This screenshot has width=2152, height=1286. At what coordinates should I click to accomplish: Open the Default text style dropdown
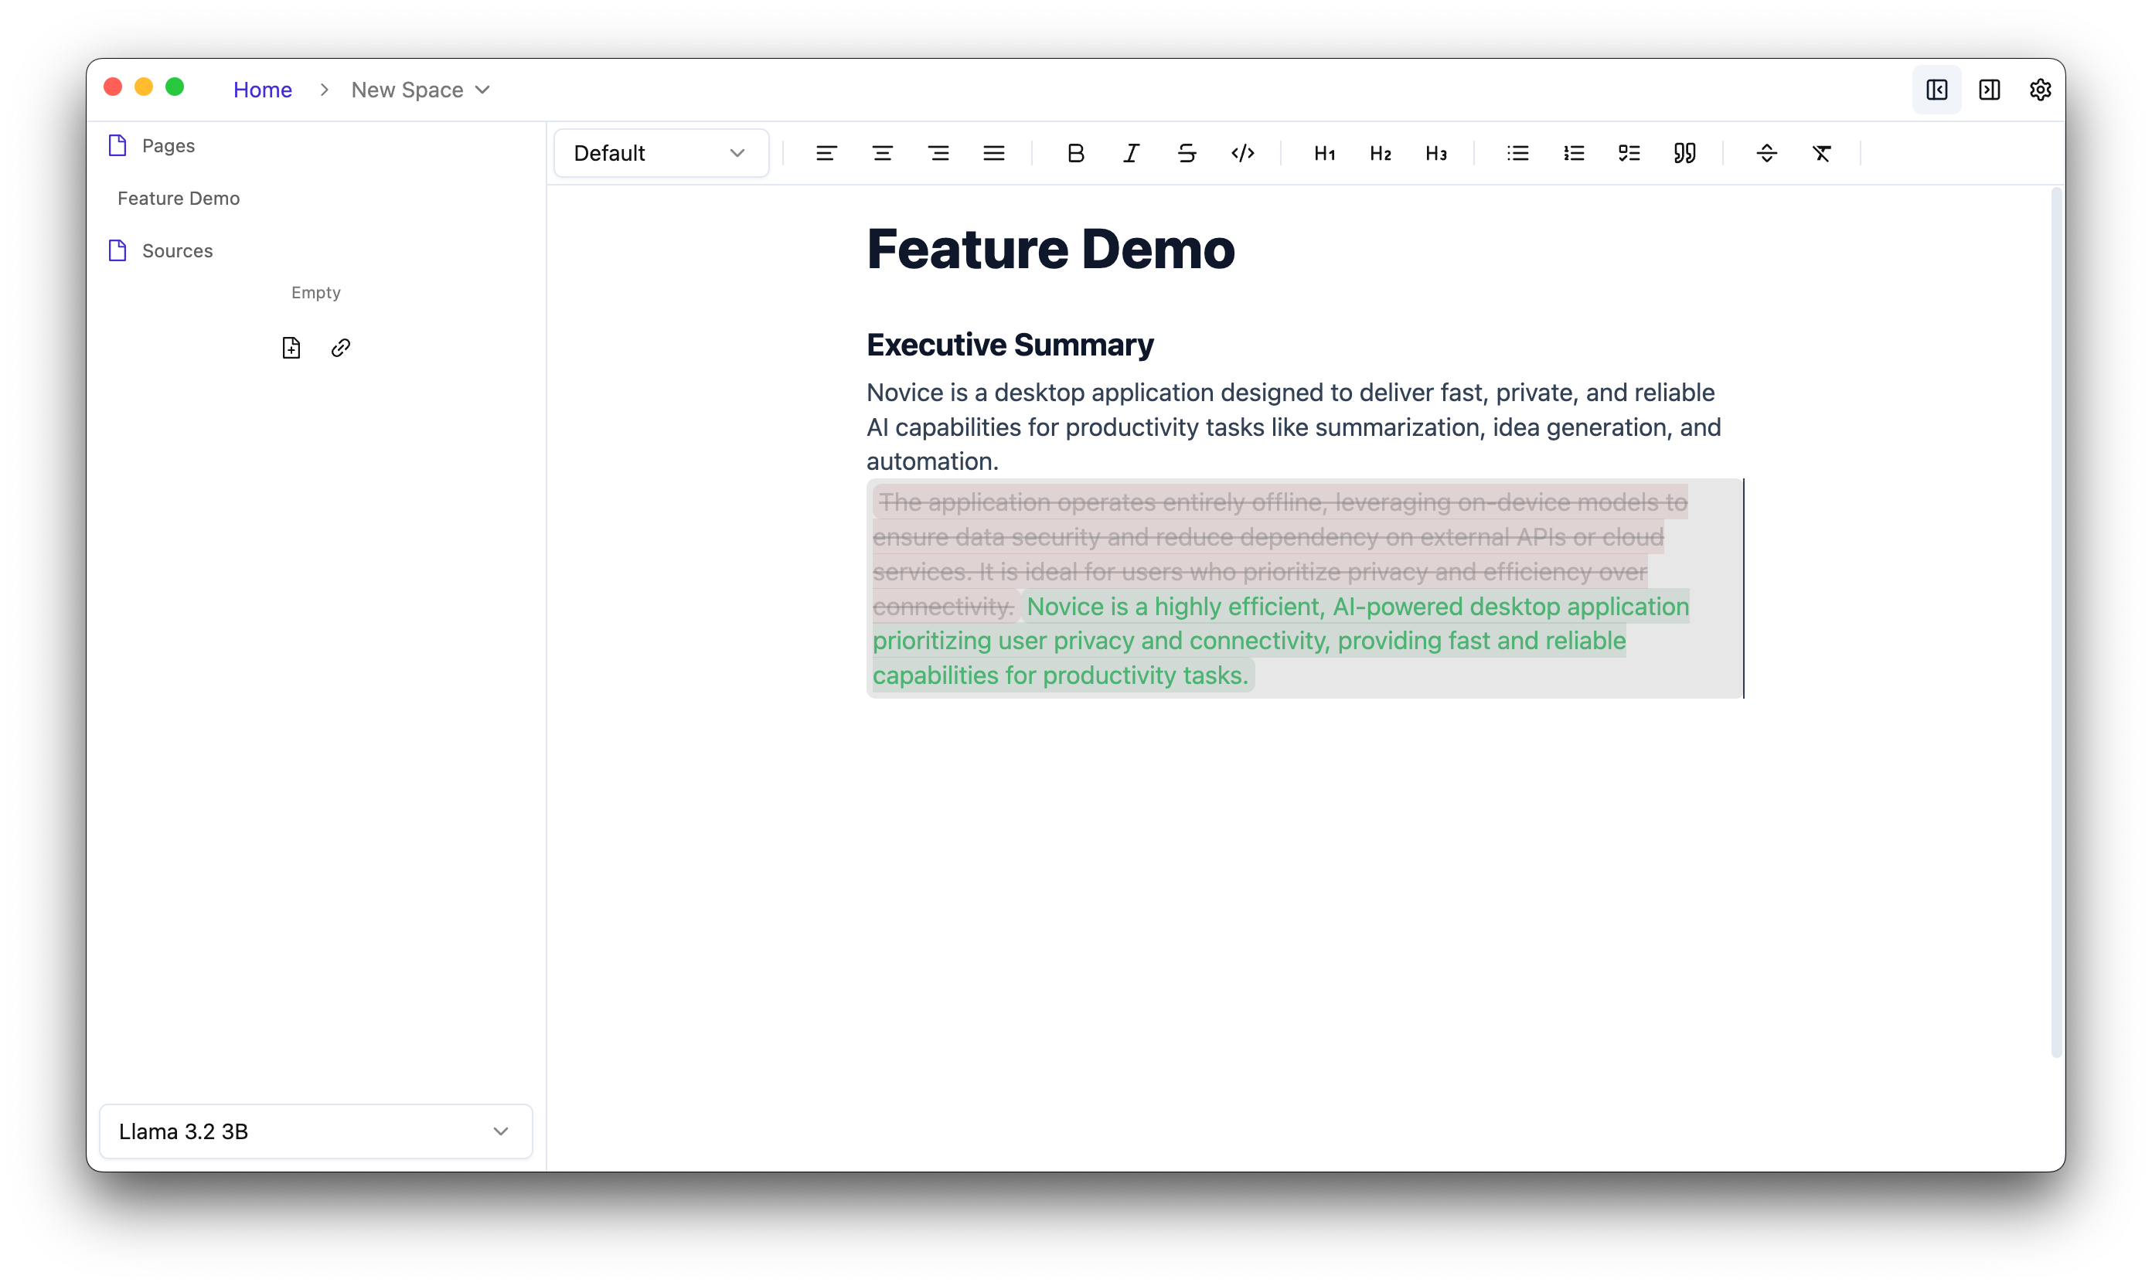(x=660, y=153)
